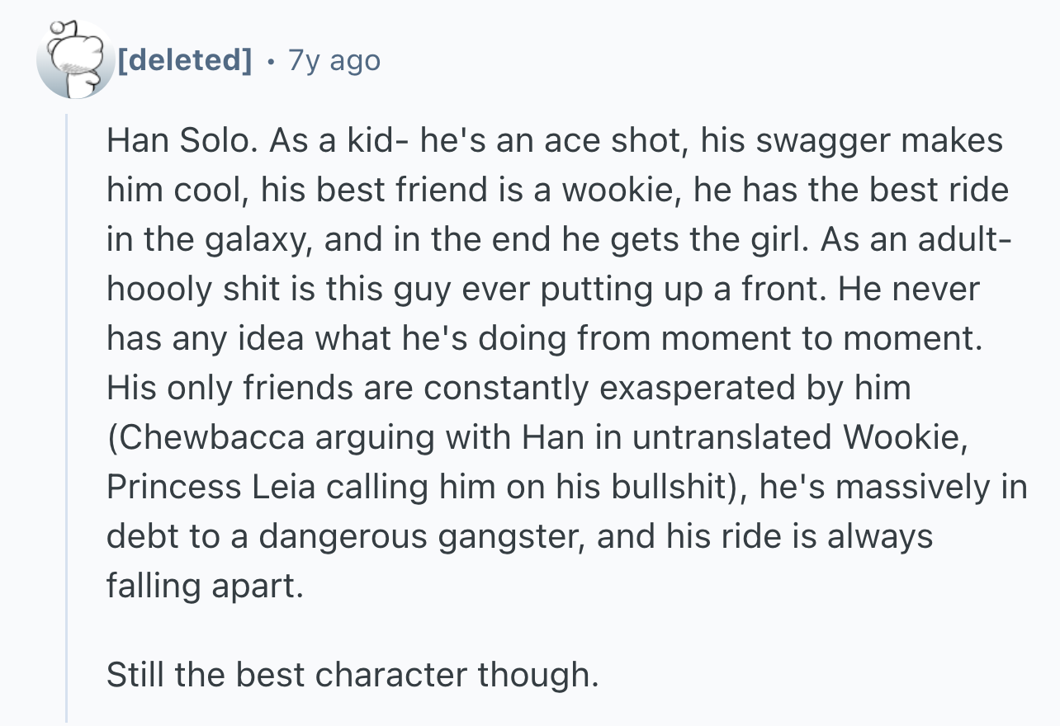Click the final line Still the best character though
This screenshot has height=726, width=1060.
click(x=351, y=675)
